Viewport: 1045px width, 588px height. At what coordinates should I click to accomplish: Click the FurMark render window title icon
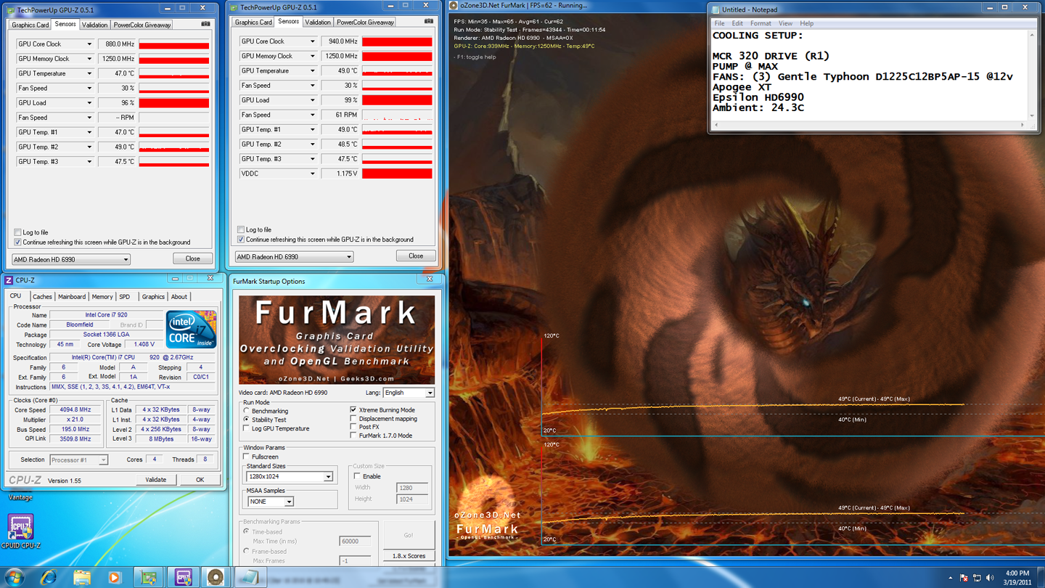454,5
